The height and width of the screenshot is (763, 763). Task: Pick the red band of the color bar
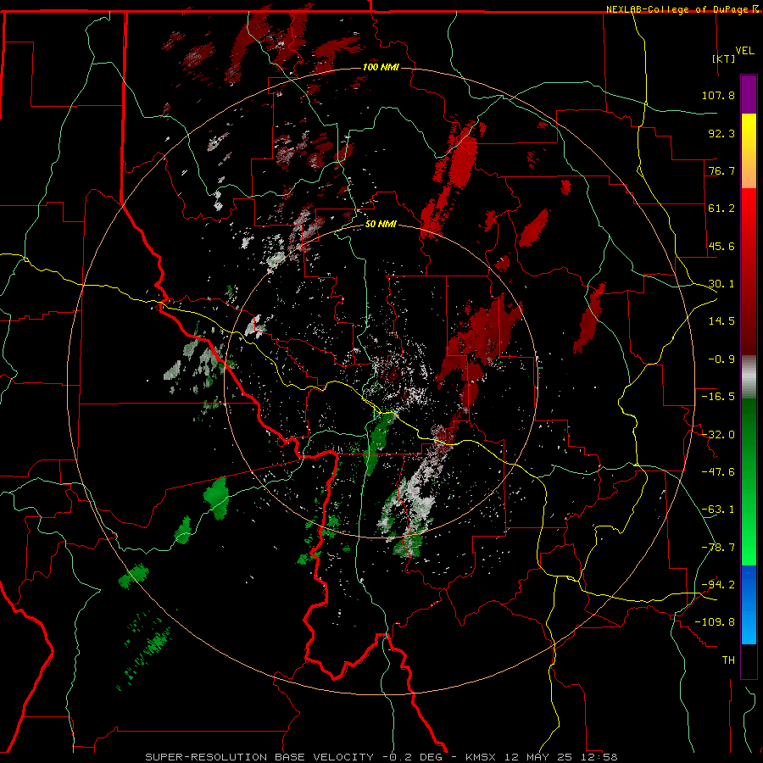(749, 271)
